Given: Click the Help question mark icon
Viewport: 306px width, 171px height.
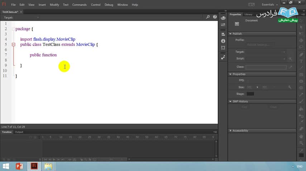Looking at the screenshot, I should (215, 17).
